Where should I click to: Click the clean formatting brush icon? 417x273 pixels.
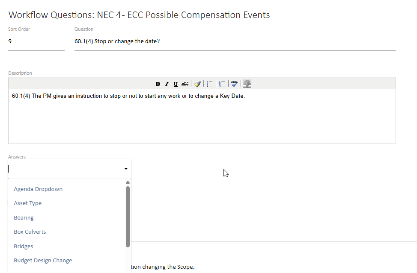[197, 84]
